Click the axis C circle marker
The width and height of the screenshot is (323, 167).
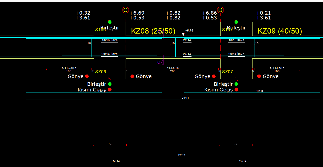tap(125, 10)
